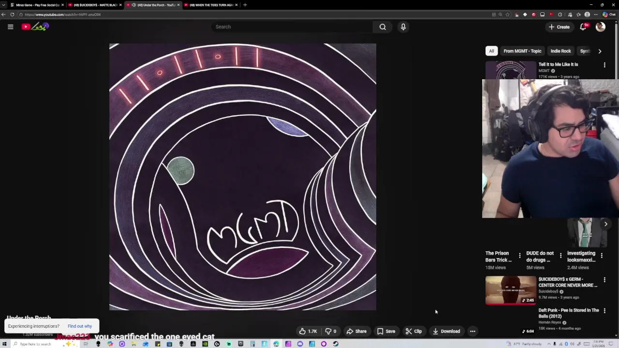
Task: Mute the Under the Porch tab audio icon
Action: (x=134, y=5)
